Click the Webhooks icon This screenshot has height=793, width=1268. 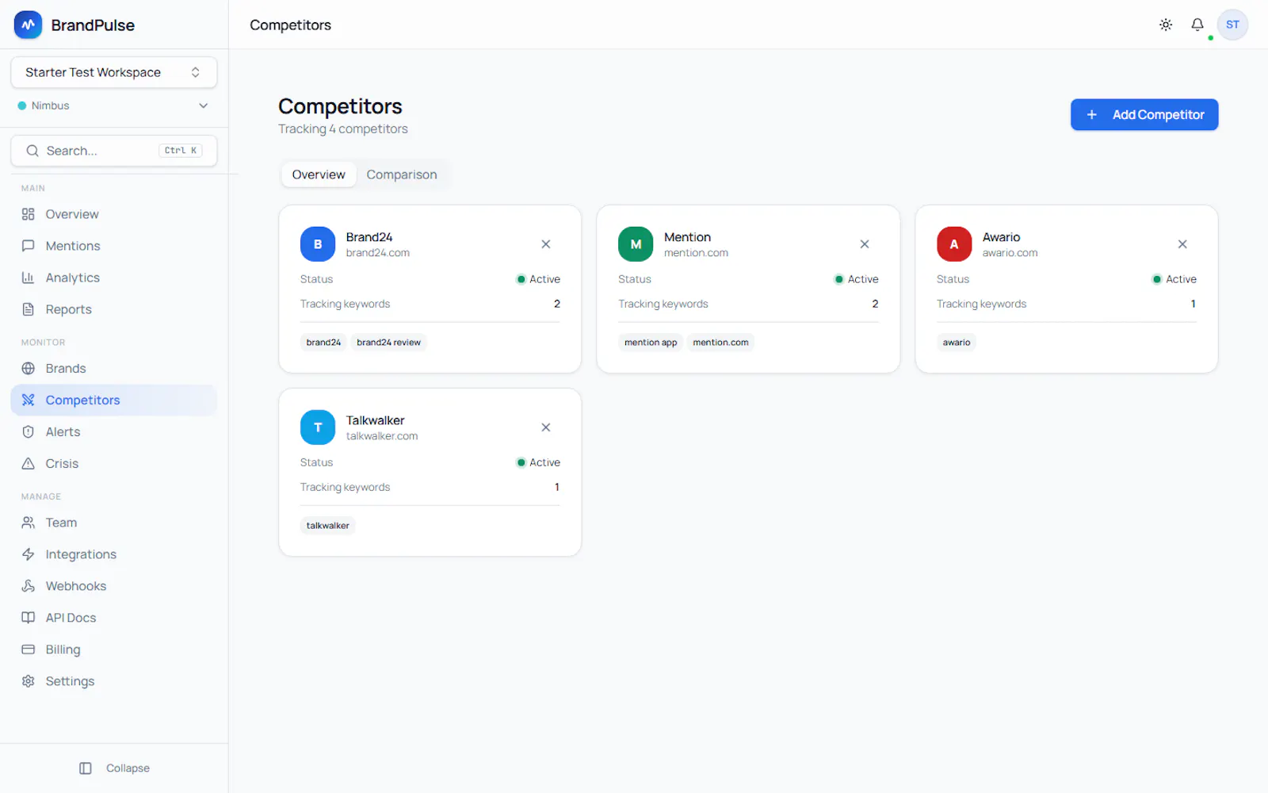29,586
